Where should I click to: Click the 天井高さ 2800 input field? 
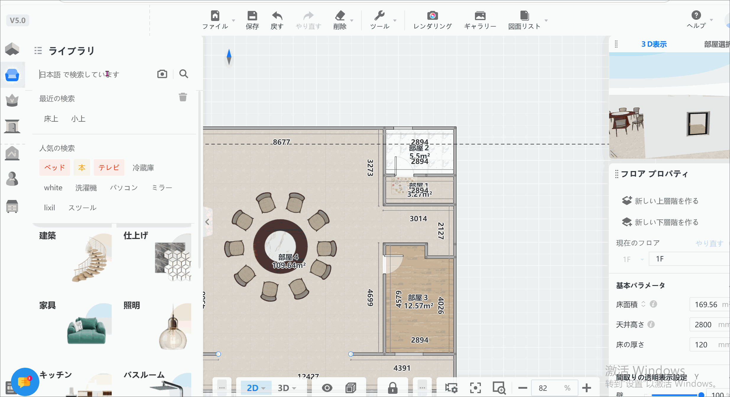710,324
